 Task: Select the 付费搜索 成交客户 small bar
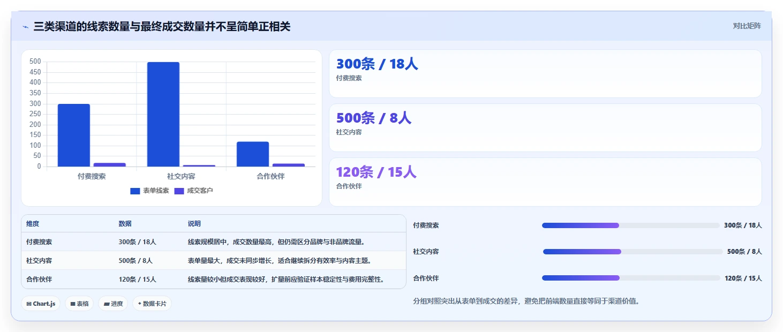110,165
